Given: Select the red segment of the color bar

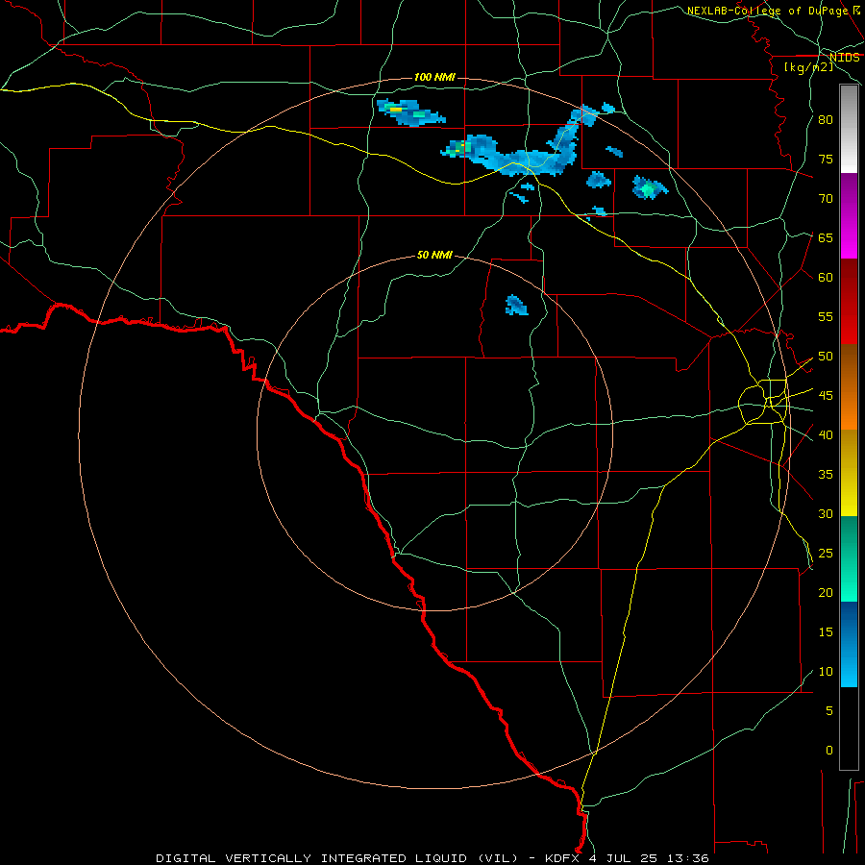Looking at the screenshot, I should click(x=849, y=302).
